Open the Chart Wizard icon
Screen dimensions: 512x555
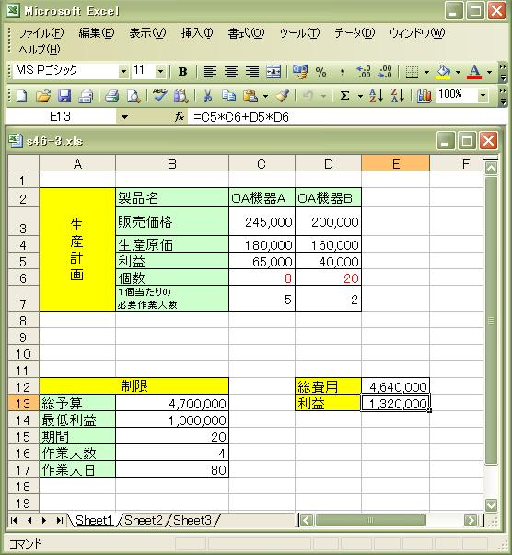coord(425,96)
